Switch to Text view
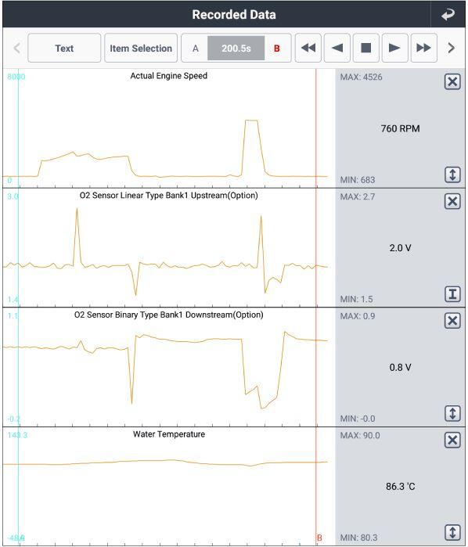This screenshot has height=547, width=468. (64, 48)
